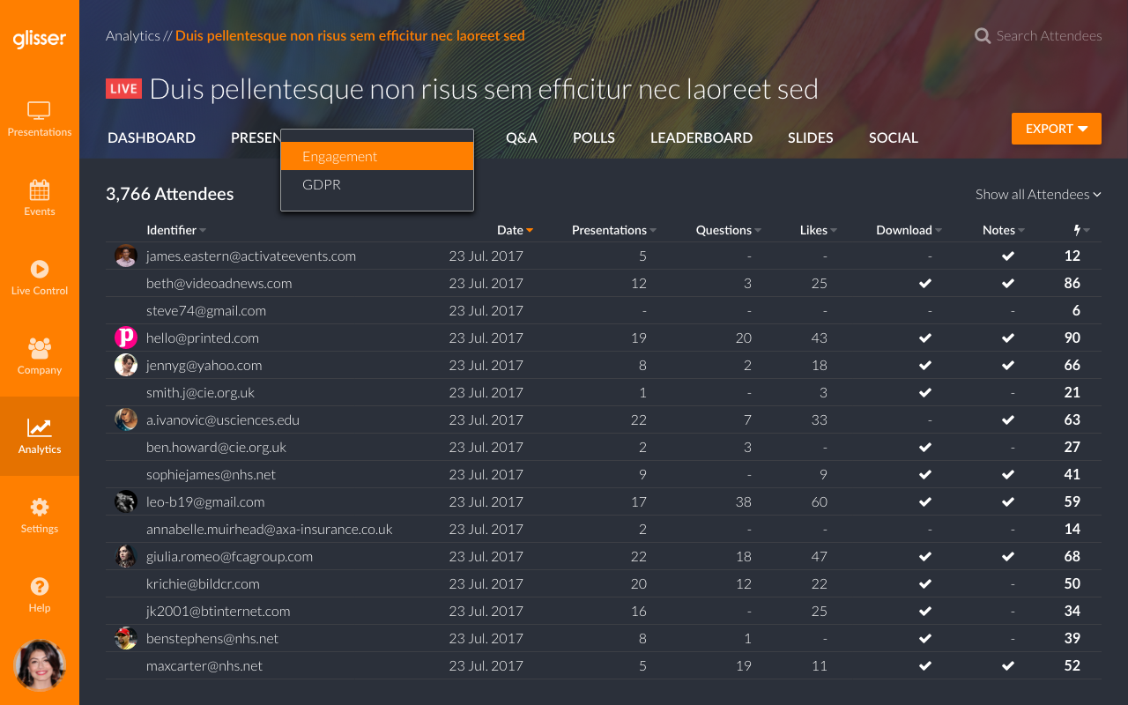Open the Events calendar icon
The height and width of the screenshot is (705, 1128).
pyautogui.click(x=39, y=190)
